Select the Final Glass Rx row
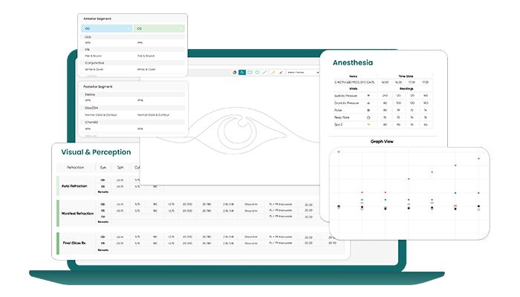 [x=201, y=244]
